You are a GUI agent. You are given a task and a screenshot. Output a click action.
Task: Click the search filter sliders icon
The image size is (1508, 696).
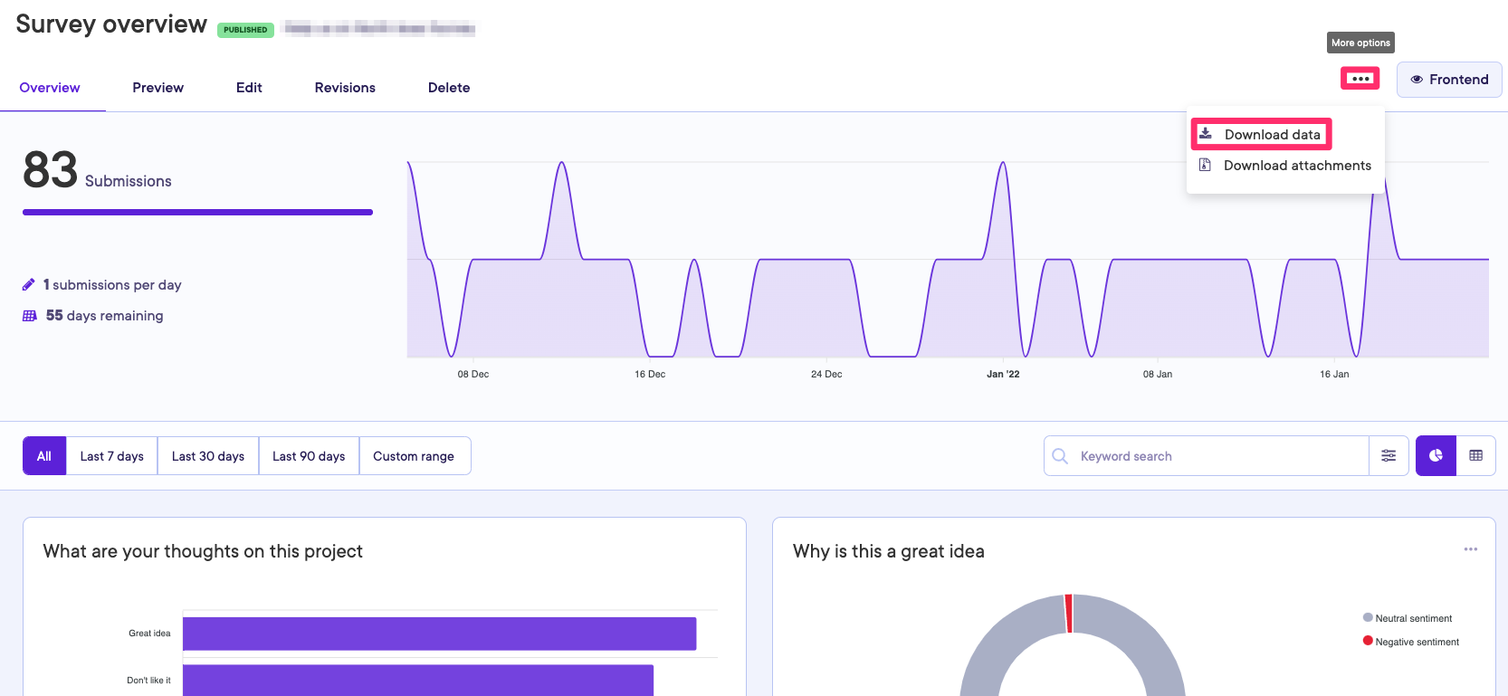pos(1389,456)
